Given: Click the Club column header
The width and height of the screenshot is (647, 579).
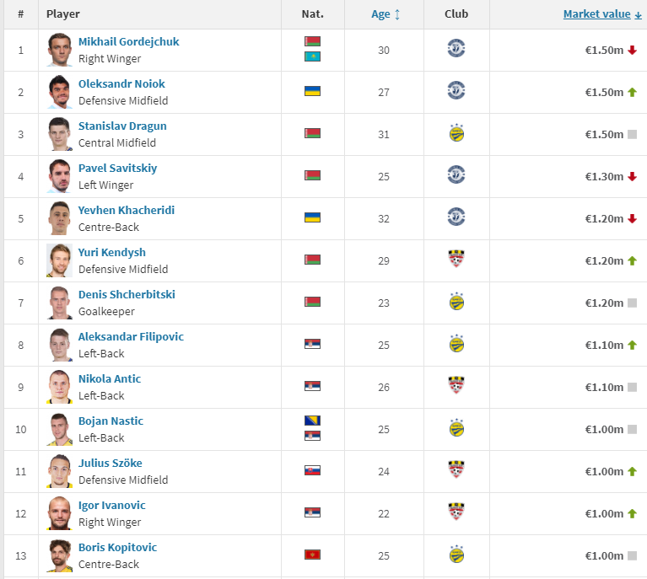Looking at the screenshot, I should [x=456, y=14].
